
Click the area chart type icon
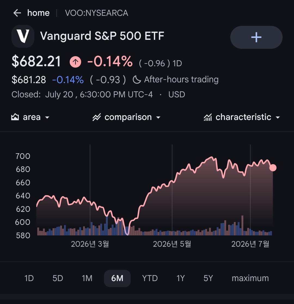pos(15,117)
